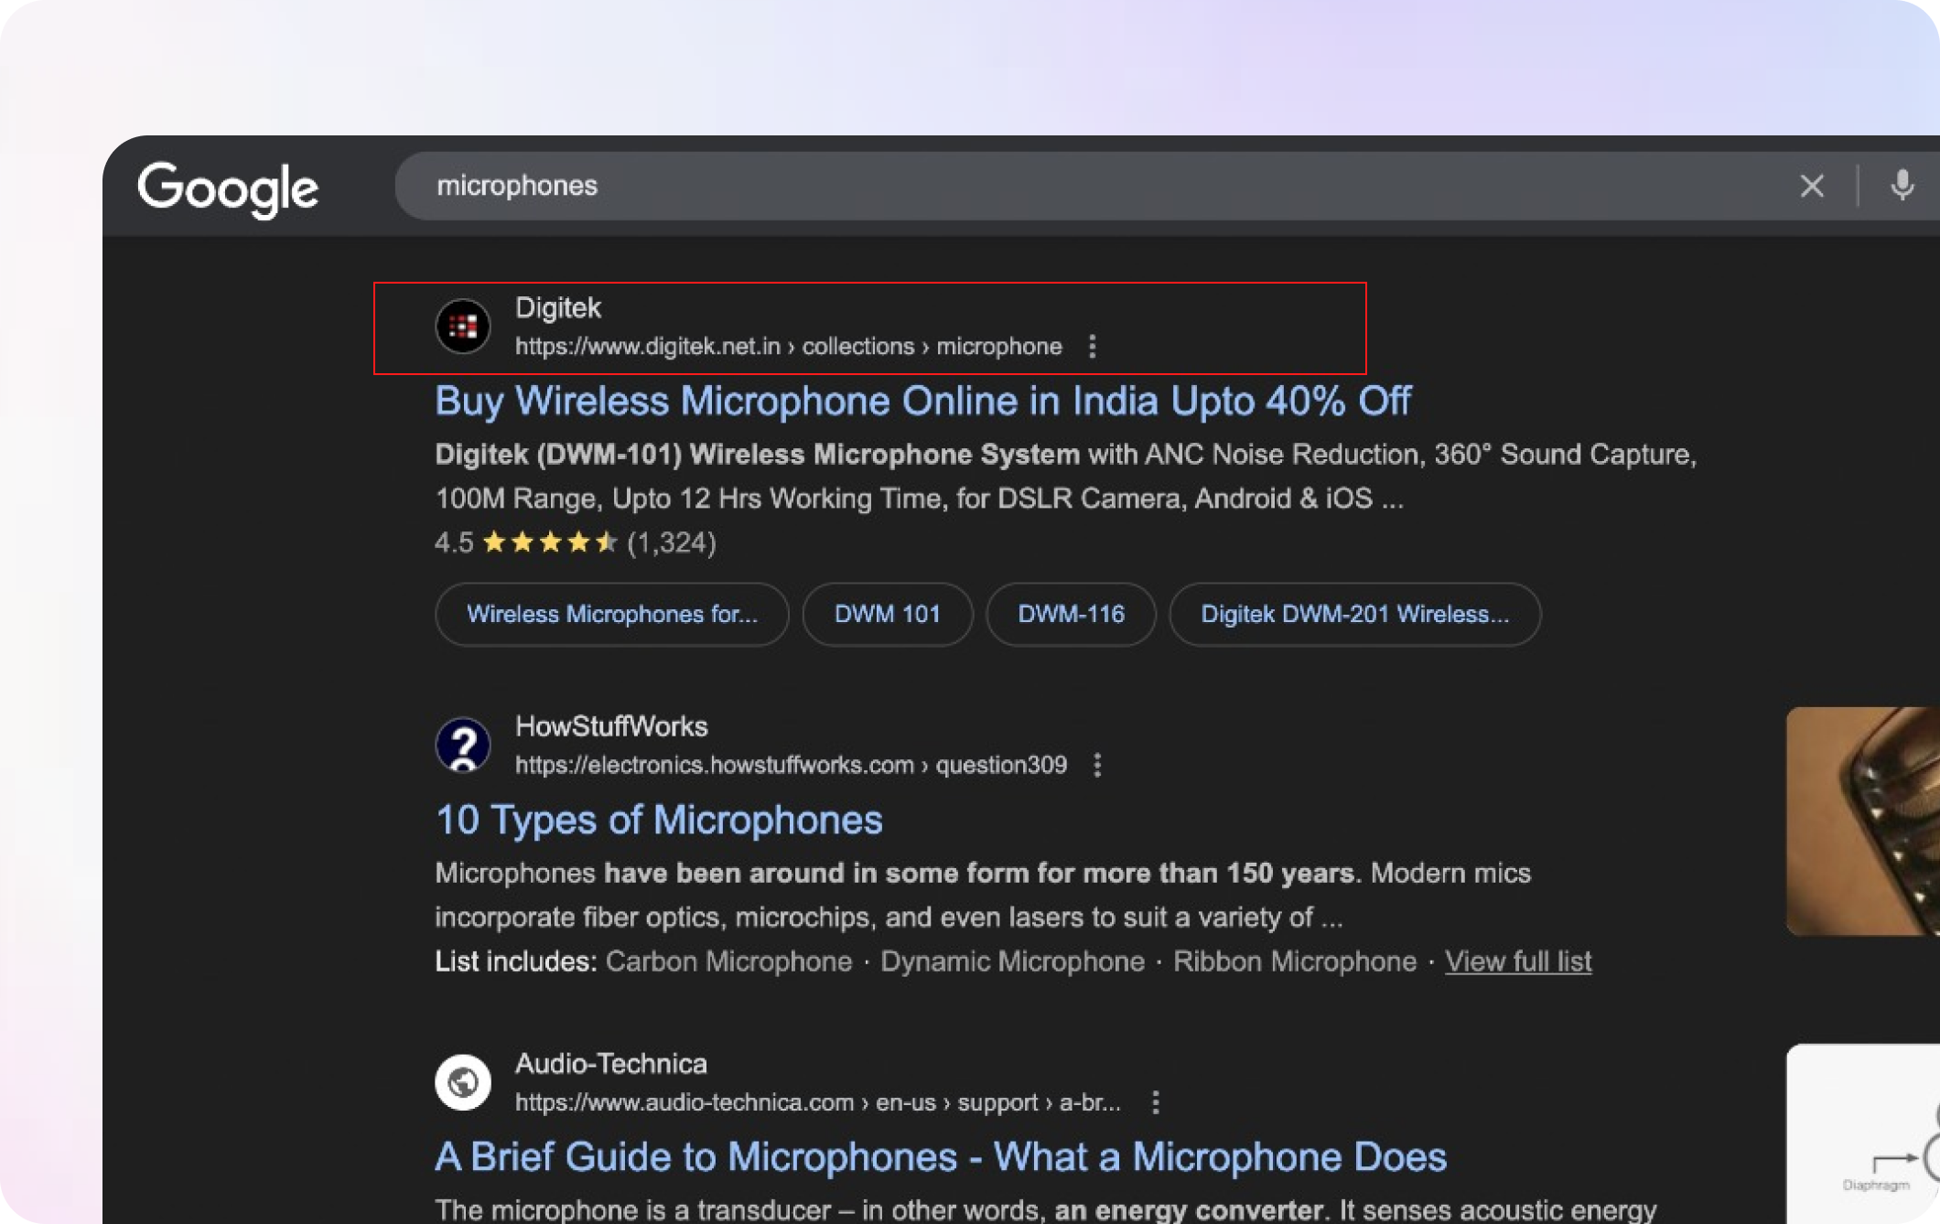Click the 'Digitek' site name
The width and height of the screenshot is (1940, 1224).
558,308
